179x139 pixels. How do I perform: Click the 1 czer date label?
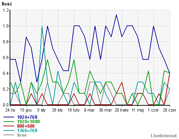click(153, 110)
